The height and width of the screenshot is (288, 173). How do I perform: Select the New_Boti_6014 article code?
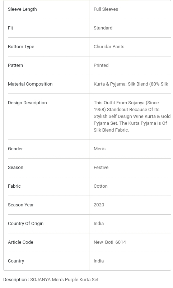(x=109, y=242)
